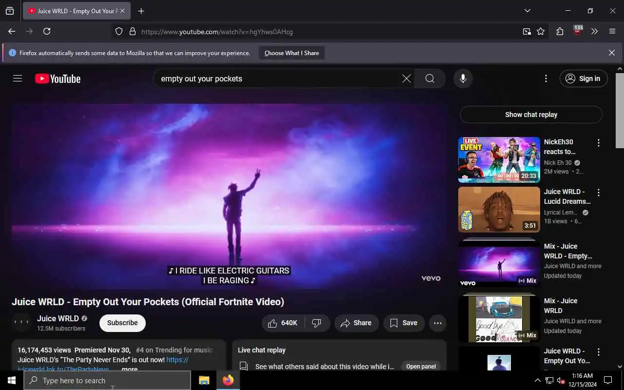The height and width of the screenshot is (390, 624).
Task: Open YouTube settings three-dot menu
Action: pyautogui.click(x=546, y=78)
